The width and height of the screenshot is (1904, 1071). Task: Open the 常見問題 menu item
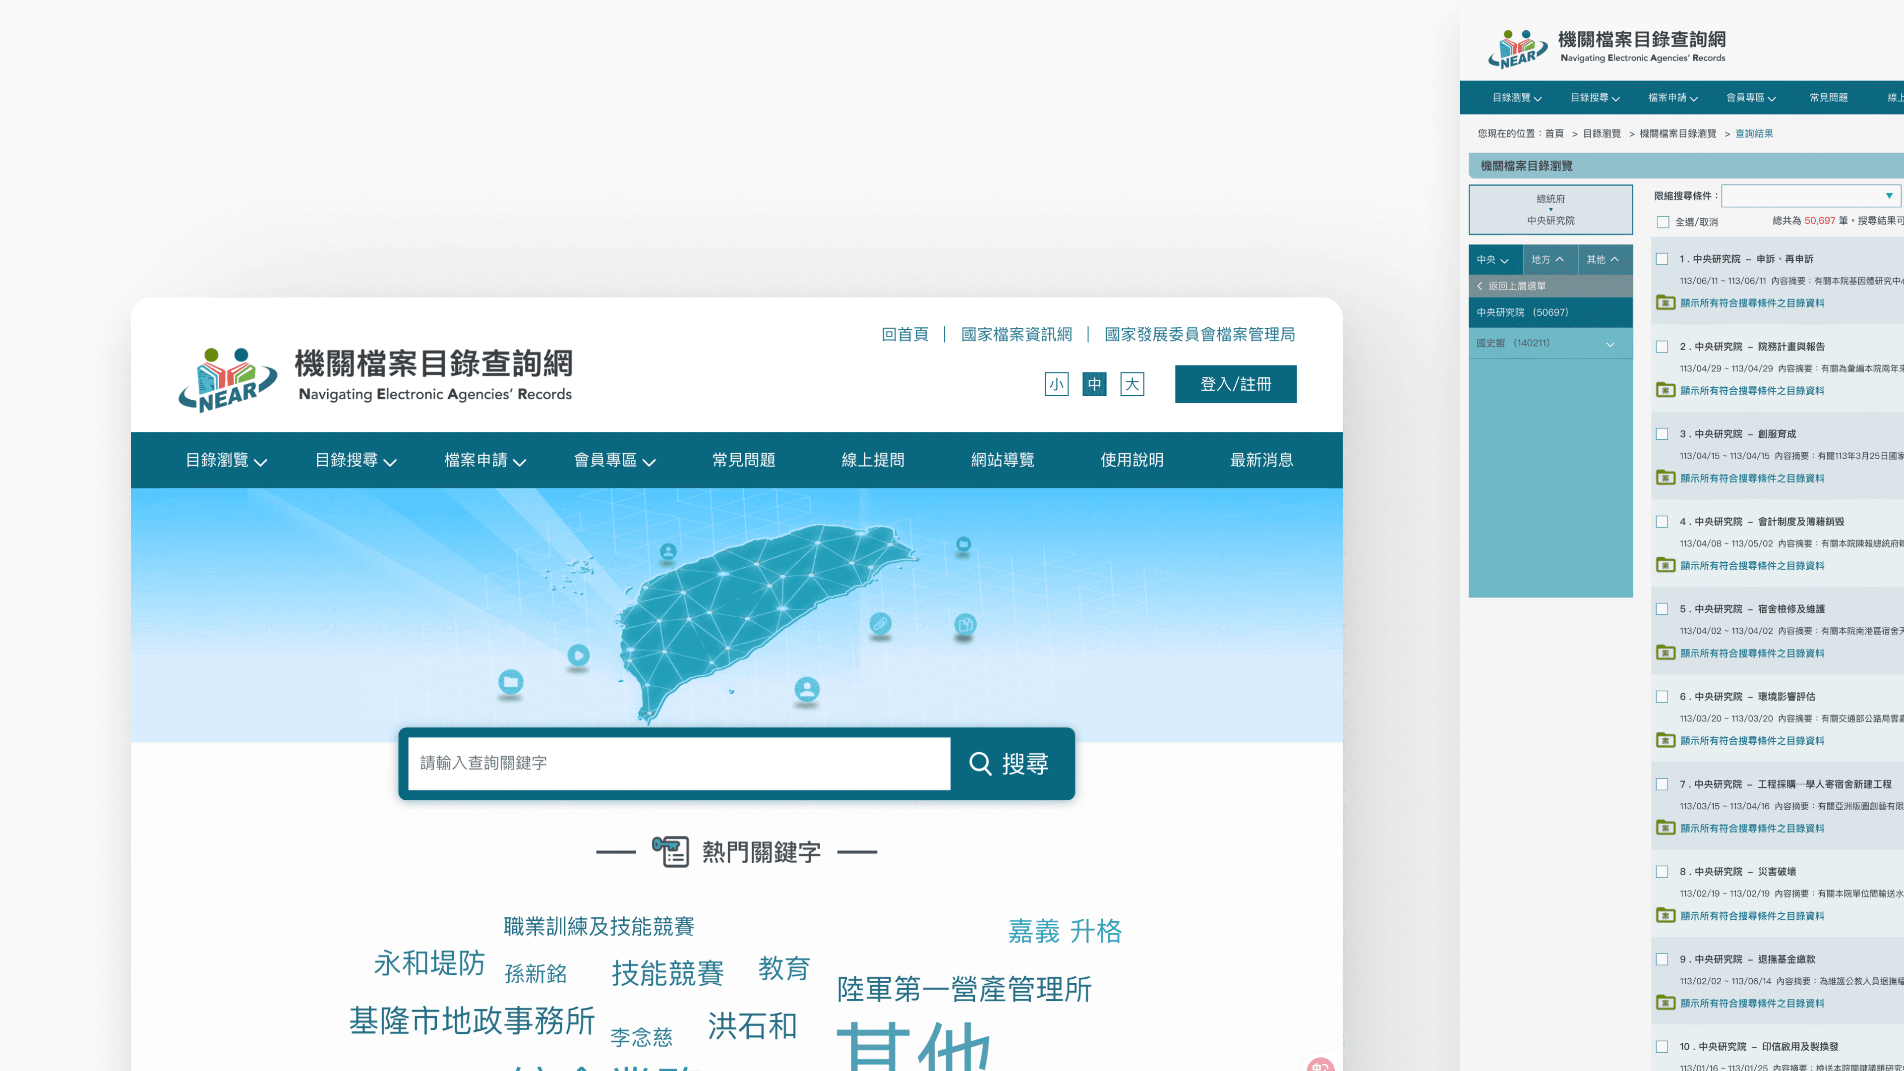coord(744,460)
